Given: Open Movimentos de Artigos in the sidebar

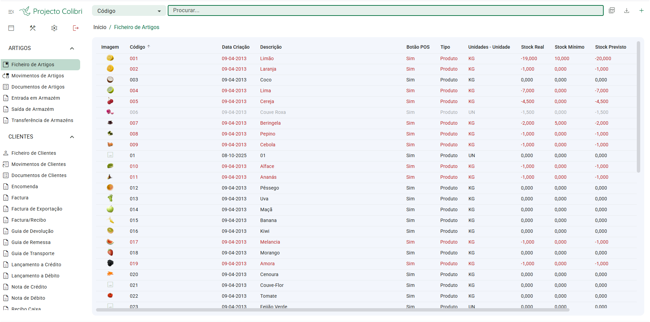Looking at the screenshot, I should point(38,76).
